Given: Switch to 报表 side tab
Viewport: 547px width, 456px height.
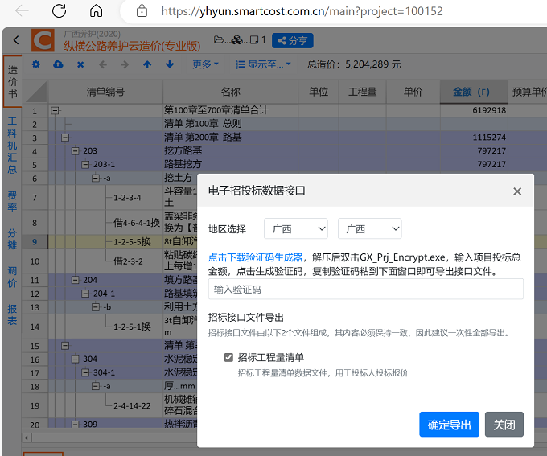Looking at the screenshot, I should [12, 314].
